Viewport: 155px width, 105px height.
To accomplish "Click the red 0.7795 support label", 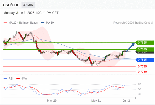I will click(x=142, y=66).
